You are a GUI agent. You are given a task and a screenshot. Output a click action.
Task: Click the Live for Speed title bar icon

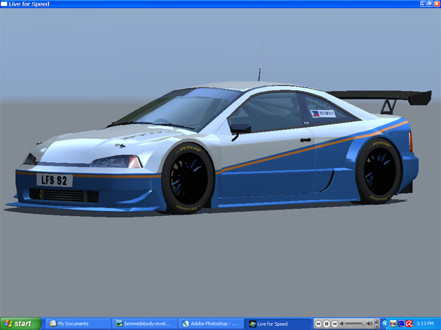[3, 4]
